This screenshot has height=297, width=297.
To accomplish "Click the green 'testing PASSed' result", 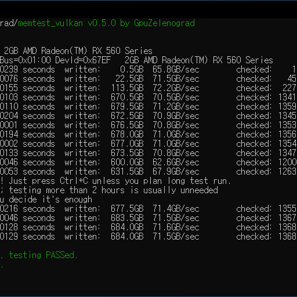I will [x=44, y=255].
